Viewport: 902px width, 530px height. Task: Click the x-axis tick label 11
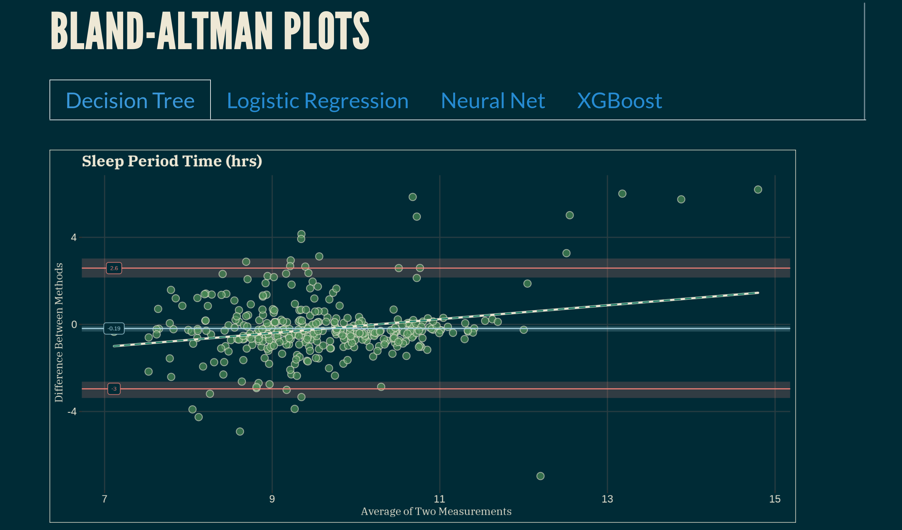click(x=439, y=499)
